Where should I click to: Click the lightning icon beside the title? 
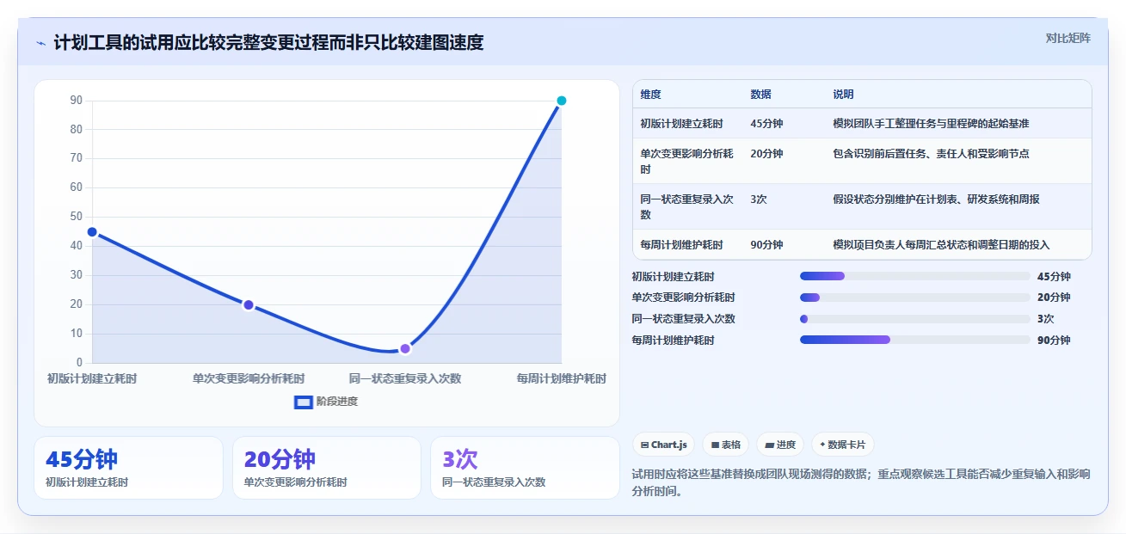coord(40,43)
